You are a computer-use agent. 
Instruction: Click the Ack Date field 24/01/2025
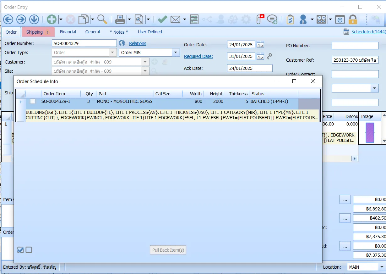250,68
